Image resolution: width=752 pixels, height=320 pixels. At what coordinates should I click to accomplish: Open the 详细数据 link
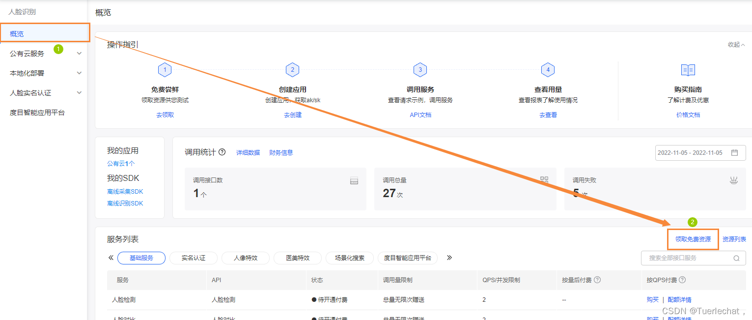click(x=248, y=152)
